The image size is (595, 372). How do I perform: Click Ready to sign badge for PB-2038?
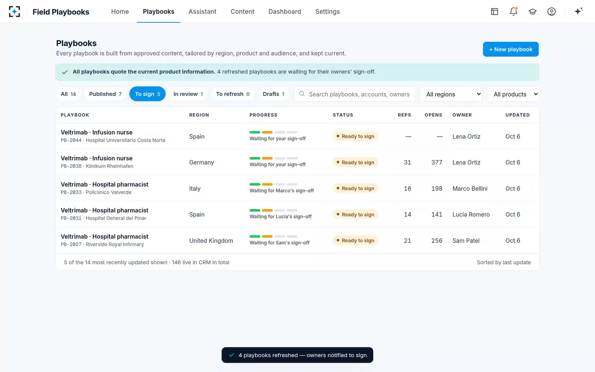coord(355,162)
